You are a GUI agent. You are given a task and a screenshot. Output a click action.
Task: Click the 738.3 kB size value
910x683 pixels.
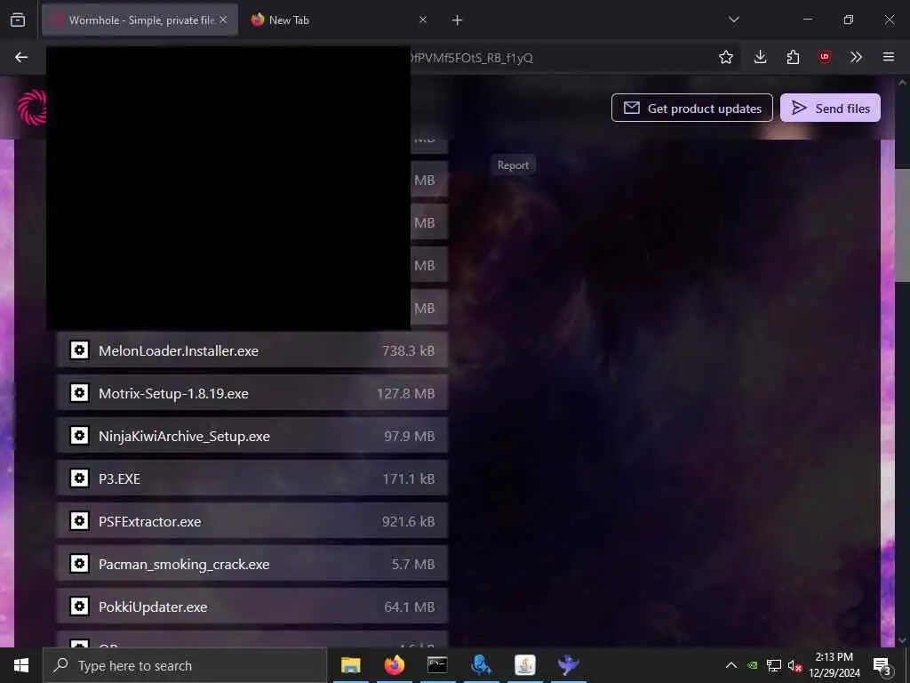click(408, 350)
